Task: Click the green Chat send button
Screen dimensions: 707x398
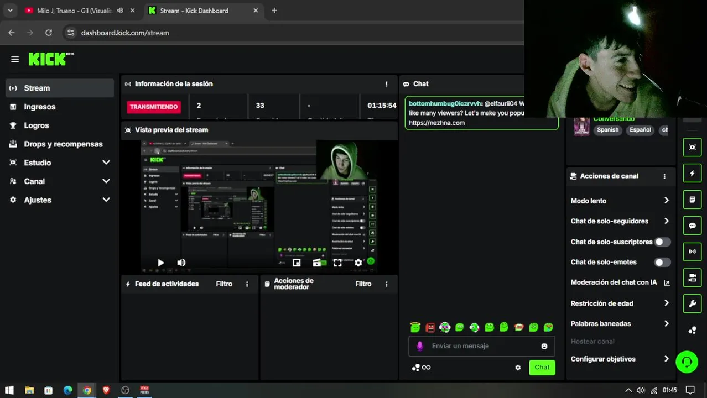Action: pos(542,368)
